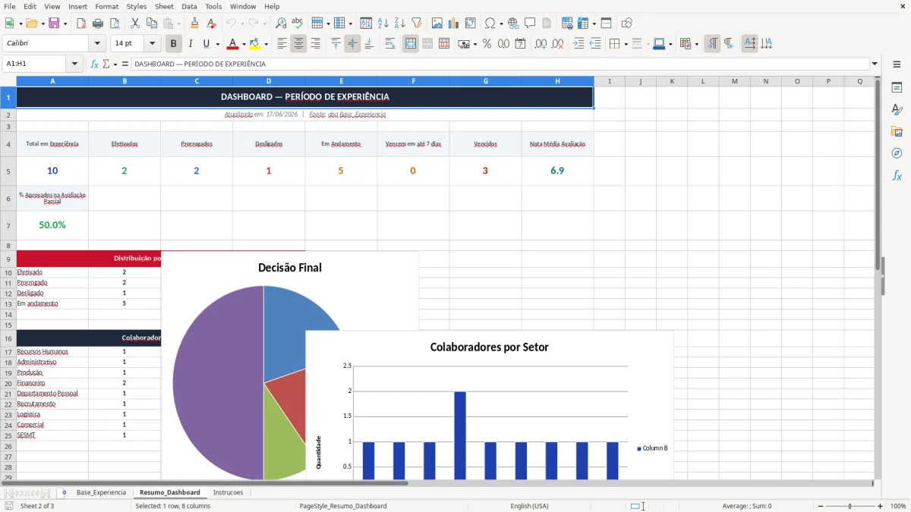Click the Add Decimal Place icon
Screen dimensions: 911x512
click(x=541, y=44)
